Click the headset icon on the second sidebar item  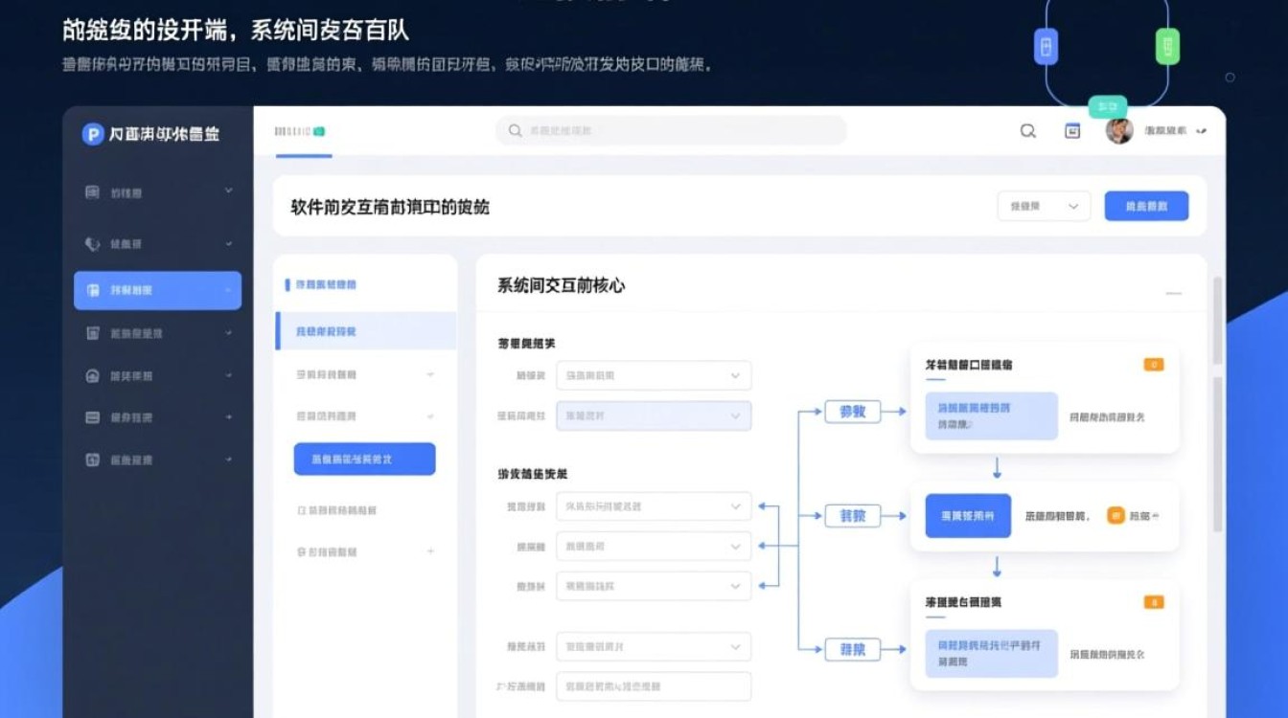tap(89, 243)
